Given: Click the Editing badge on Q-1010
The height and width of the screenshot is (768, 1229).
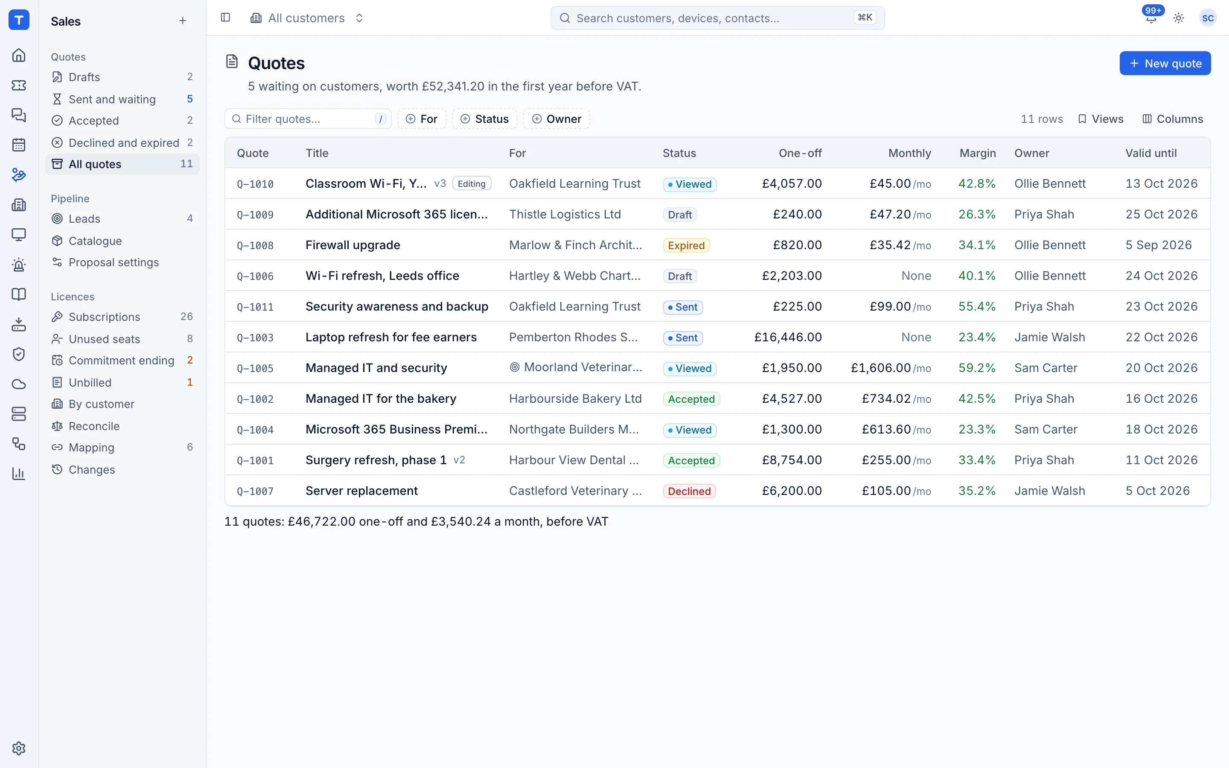Looking at the screenshot, I should [x=471, y=183].
